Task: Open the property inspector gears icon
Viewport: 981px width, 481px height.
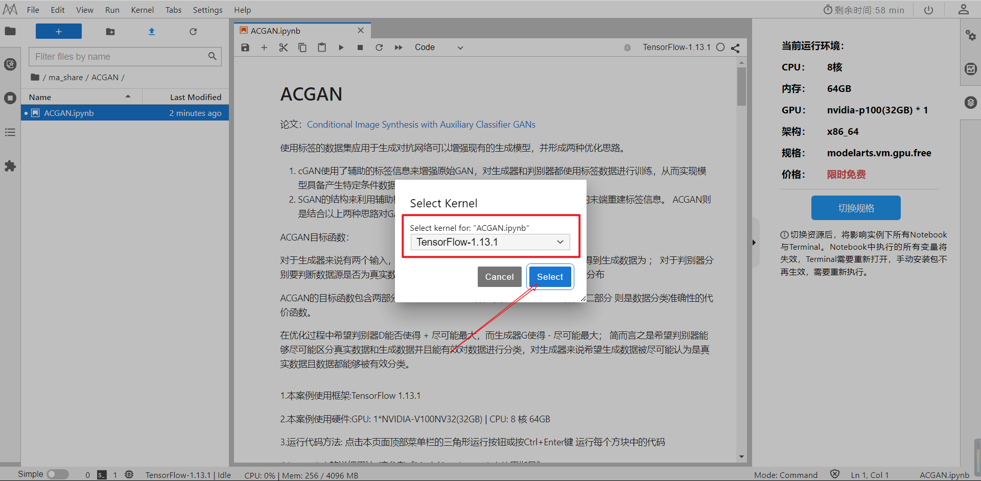Action: pyautogui.click(x=971, y=35)
